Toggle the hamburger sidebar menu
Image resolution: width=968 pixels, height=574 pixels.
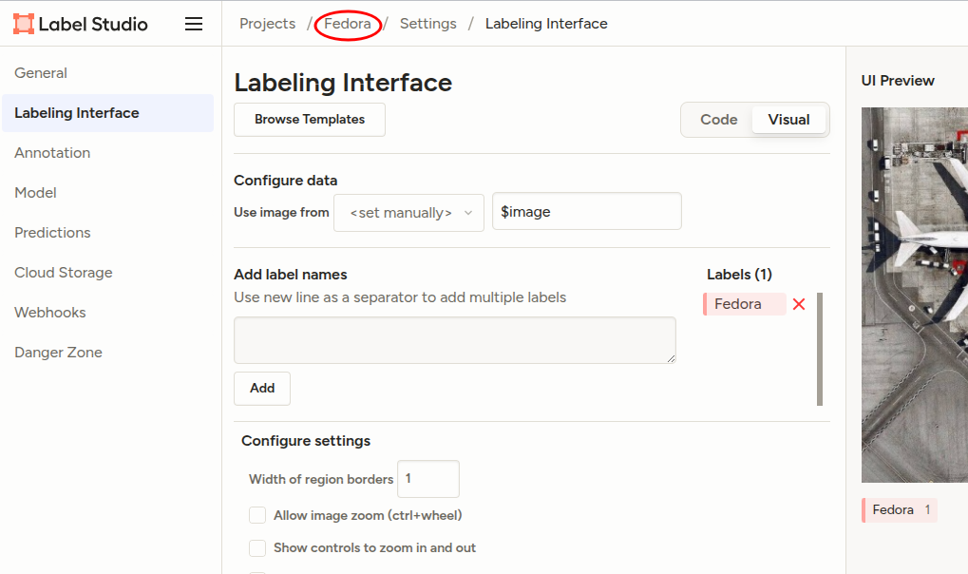coord(194,24)
